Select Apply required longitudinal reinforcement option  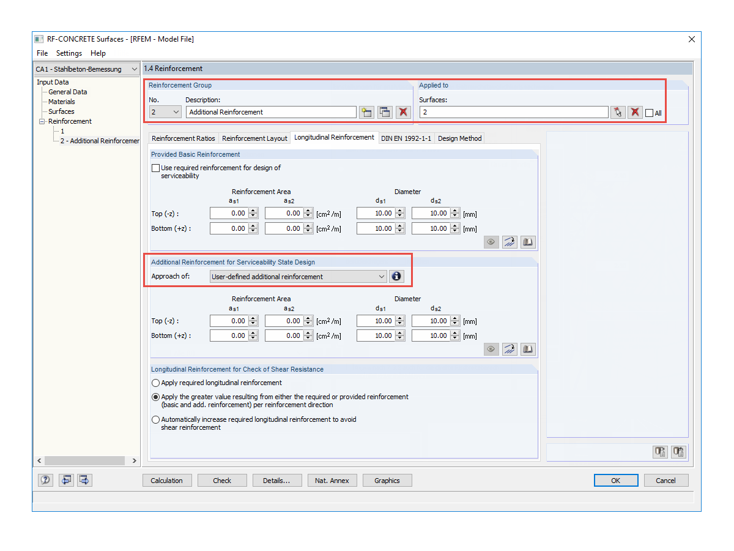pos(155,383)
